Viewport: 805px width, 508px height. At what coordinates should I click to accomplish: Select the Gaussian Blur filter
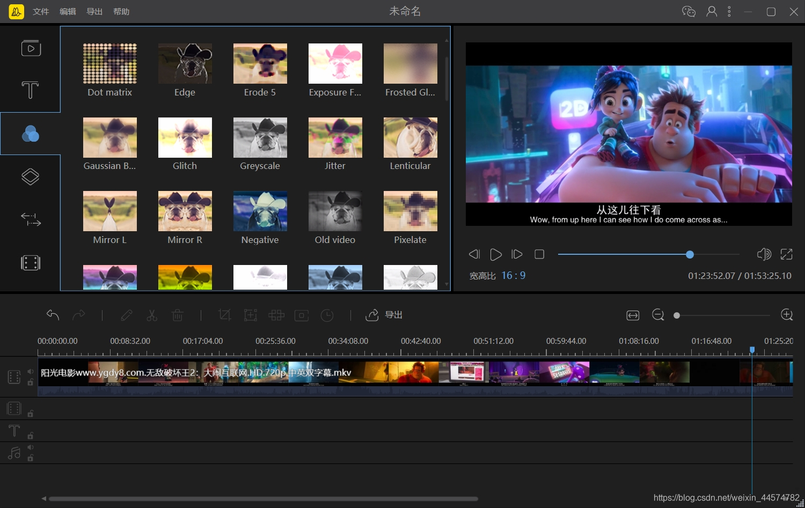[110, 137]
